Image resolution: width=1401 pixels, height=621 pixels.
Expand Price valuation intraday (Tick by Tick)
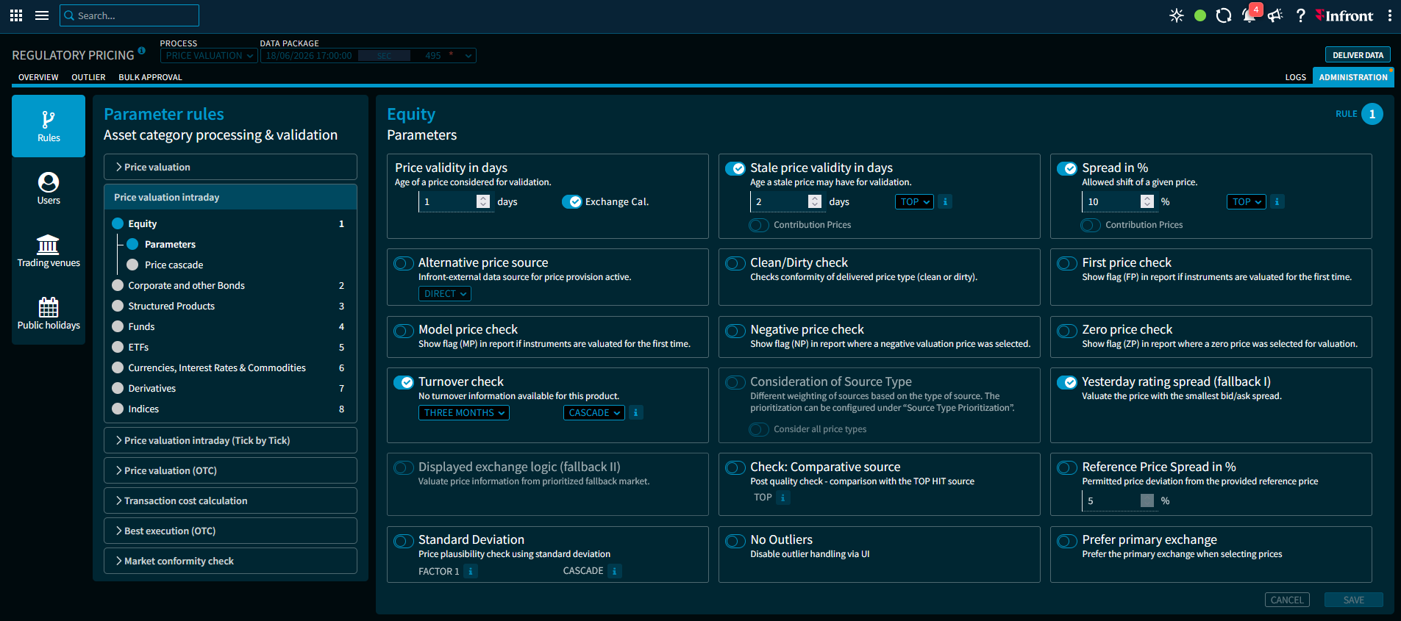click(230, 440)
